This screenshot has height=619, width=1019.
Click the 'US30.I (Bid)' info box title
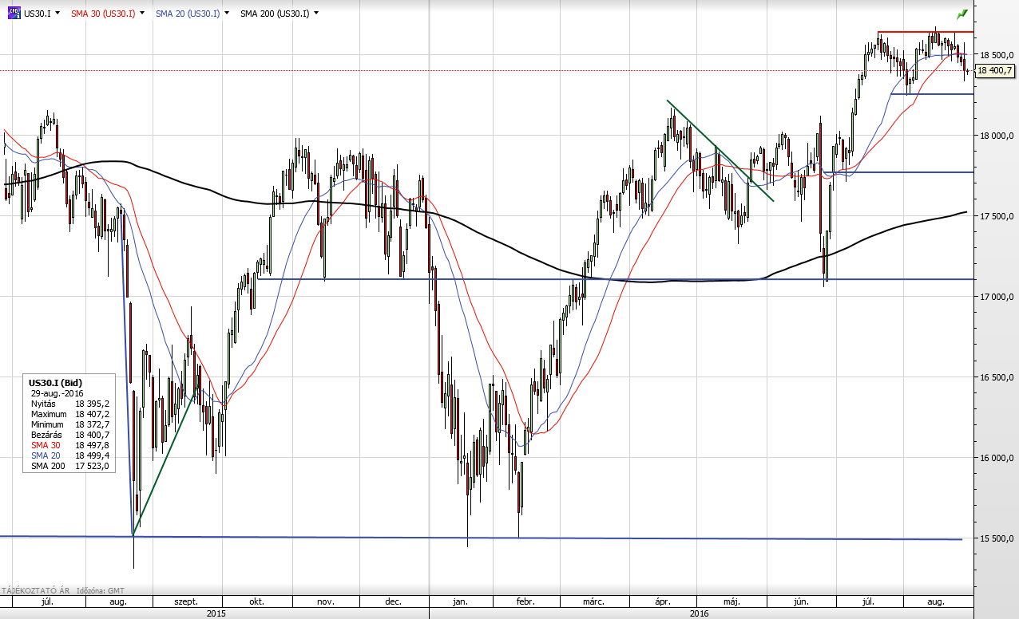click(x=55, y=383)
